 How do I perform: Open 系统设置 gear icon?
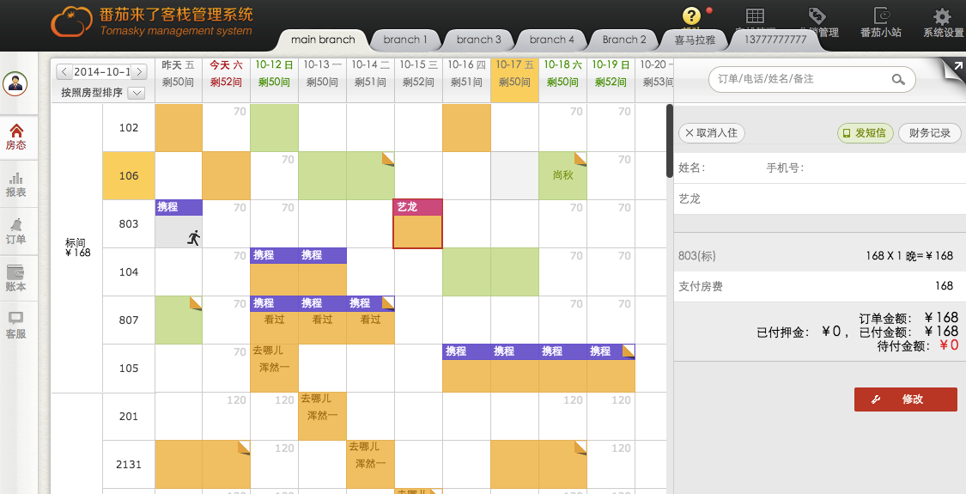point(943,21)
